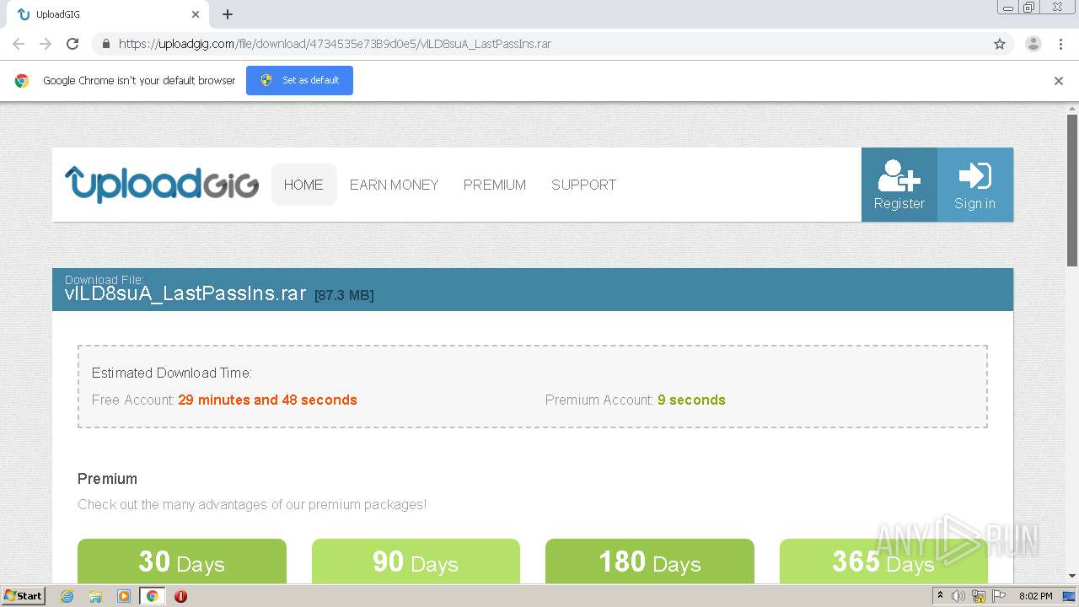Image resolution: width=1079 pixels, height=607 pixels.
Task: Click the Register button
Action: [x=899, y=185]
